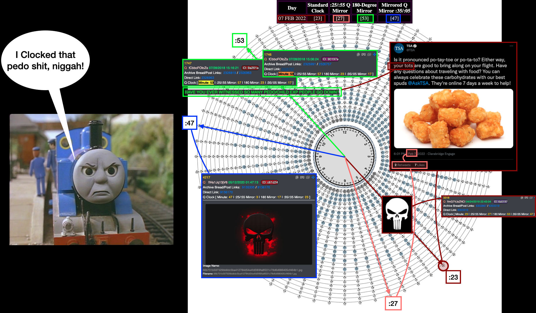This screenshot has height=313, width=536.
Task: Click the blue move icon on post 1746
Action: [374, 54]
